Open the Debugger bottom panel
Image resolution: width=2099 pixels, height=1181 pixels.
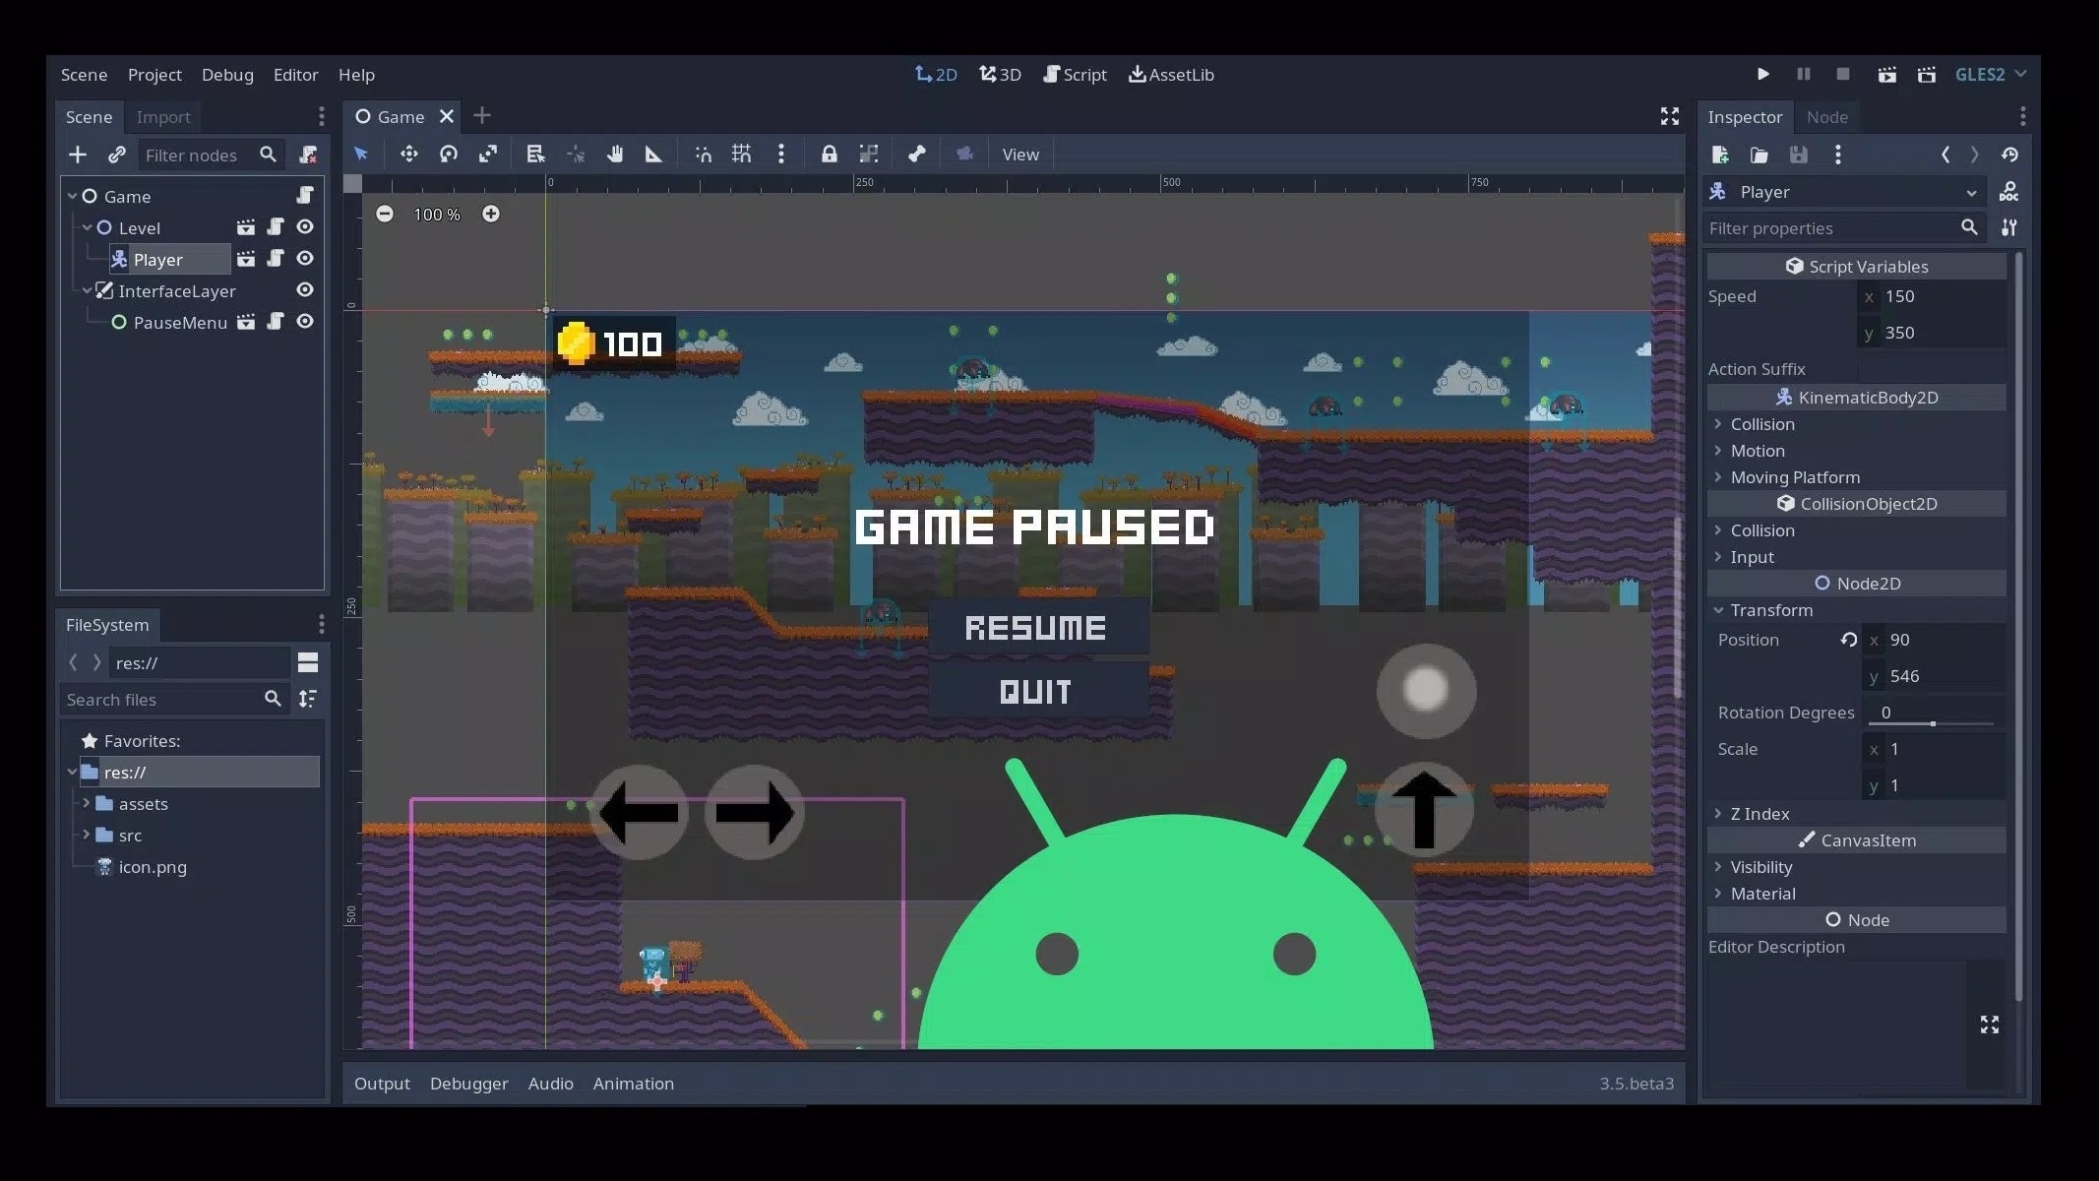click(x=468, y=1084)
